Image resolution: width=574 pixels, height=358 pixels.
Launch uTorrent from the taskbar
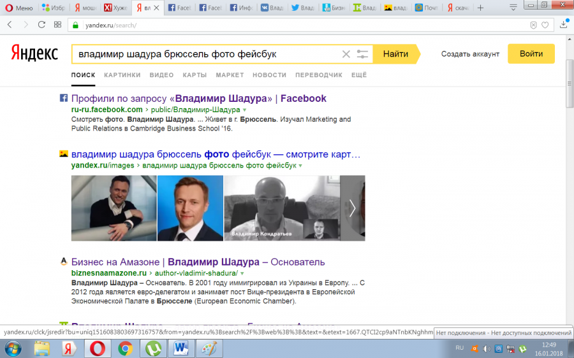(153, 348)
